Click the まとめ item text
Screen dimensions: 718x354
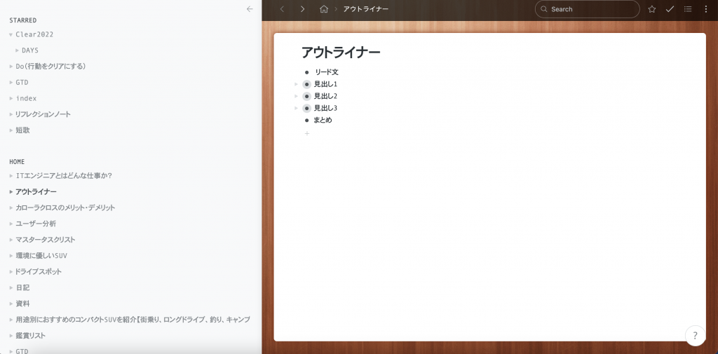coord(323,121)
